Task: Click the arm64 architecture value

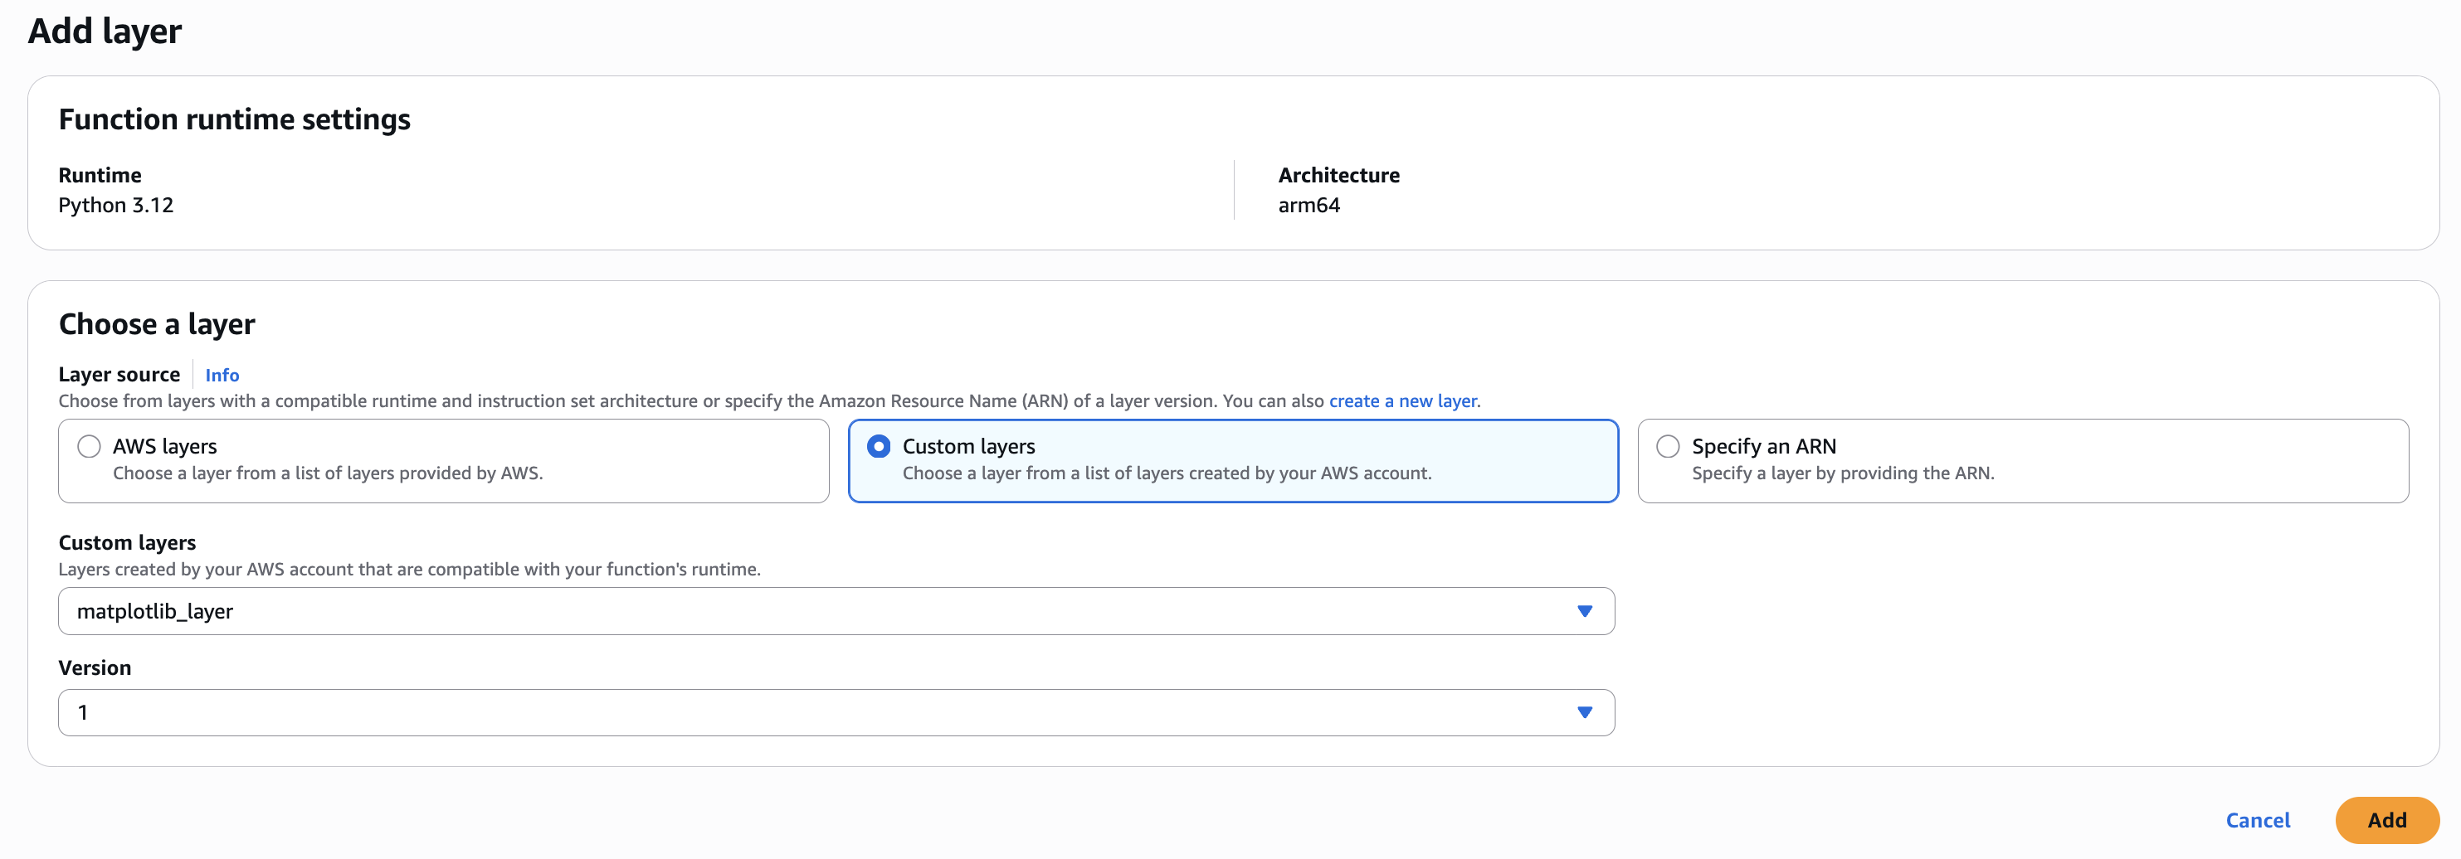Action: coord(1308,205)
